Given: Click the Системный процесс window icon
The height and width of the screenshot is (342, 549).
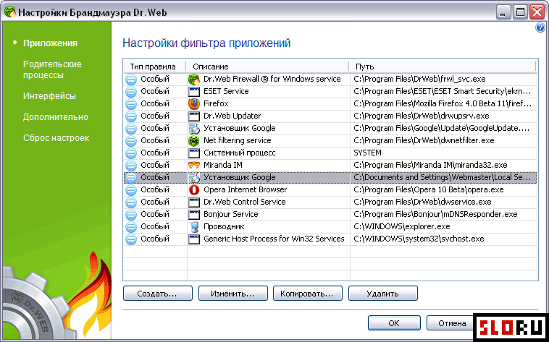Looking at the screenshot, I should 193,153.
